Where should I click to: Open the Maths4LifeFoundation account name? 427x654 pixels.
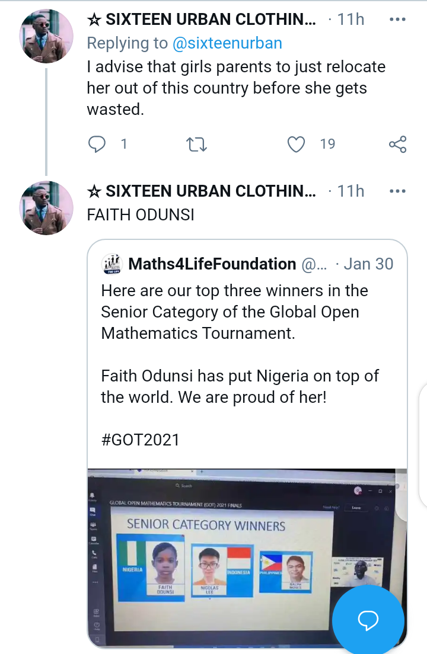(212, 264)
